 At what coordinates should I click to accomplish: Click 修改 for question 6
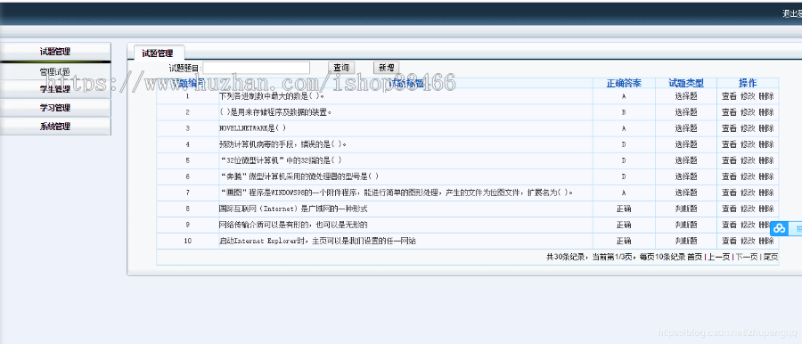click(748, 176)
